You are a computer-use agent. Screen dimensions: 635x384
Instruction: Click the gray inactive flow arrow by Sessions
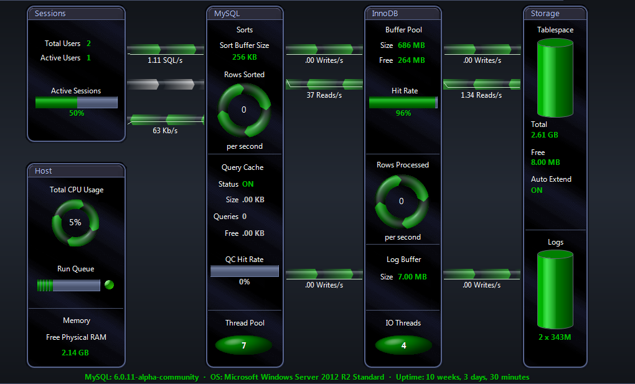[165, 84]
